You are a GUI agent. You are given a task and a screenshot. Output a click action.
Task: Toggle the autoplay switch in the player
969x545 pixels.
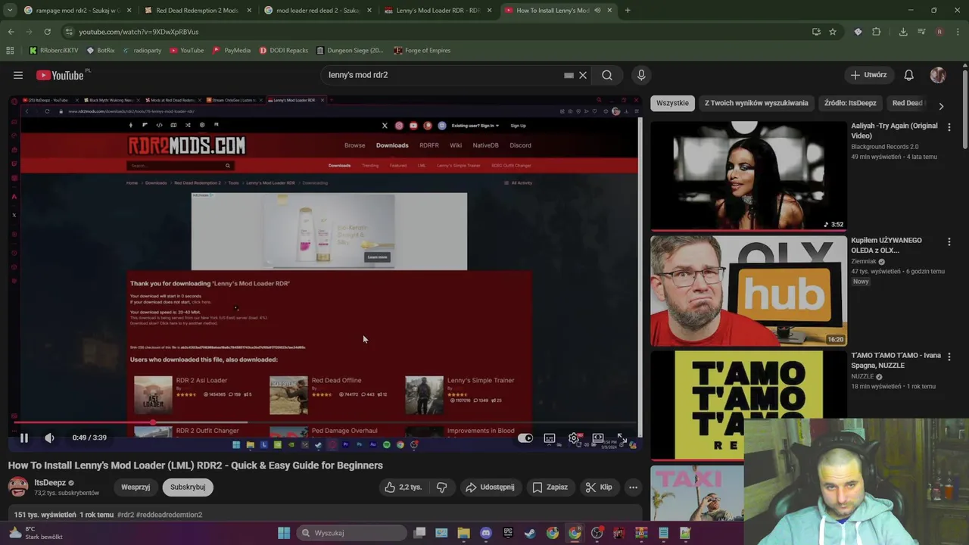(525, 438)
